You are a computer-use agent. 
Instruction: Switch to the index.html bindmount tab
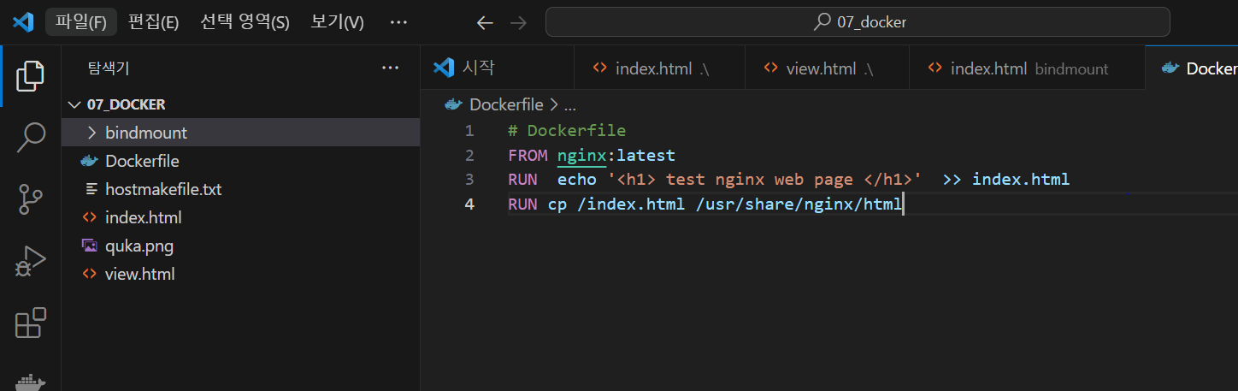coord(1026,68)
